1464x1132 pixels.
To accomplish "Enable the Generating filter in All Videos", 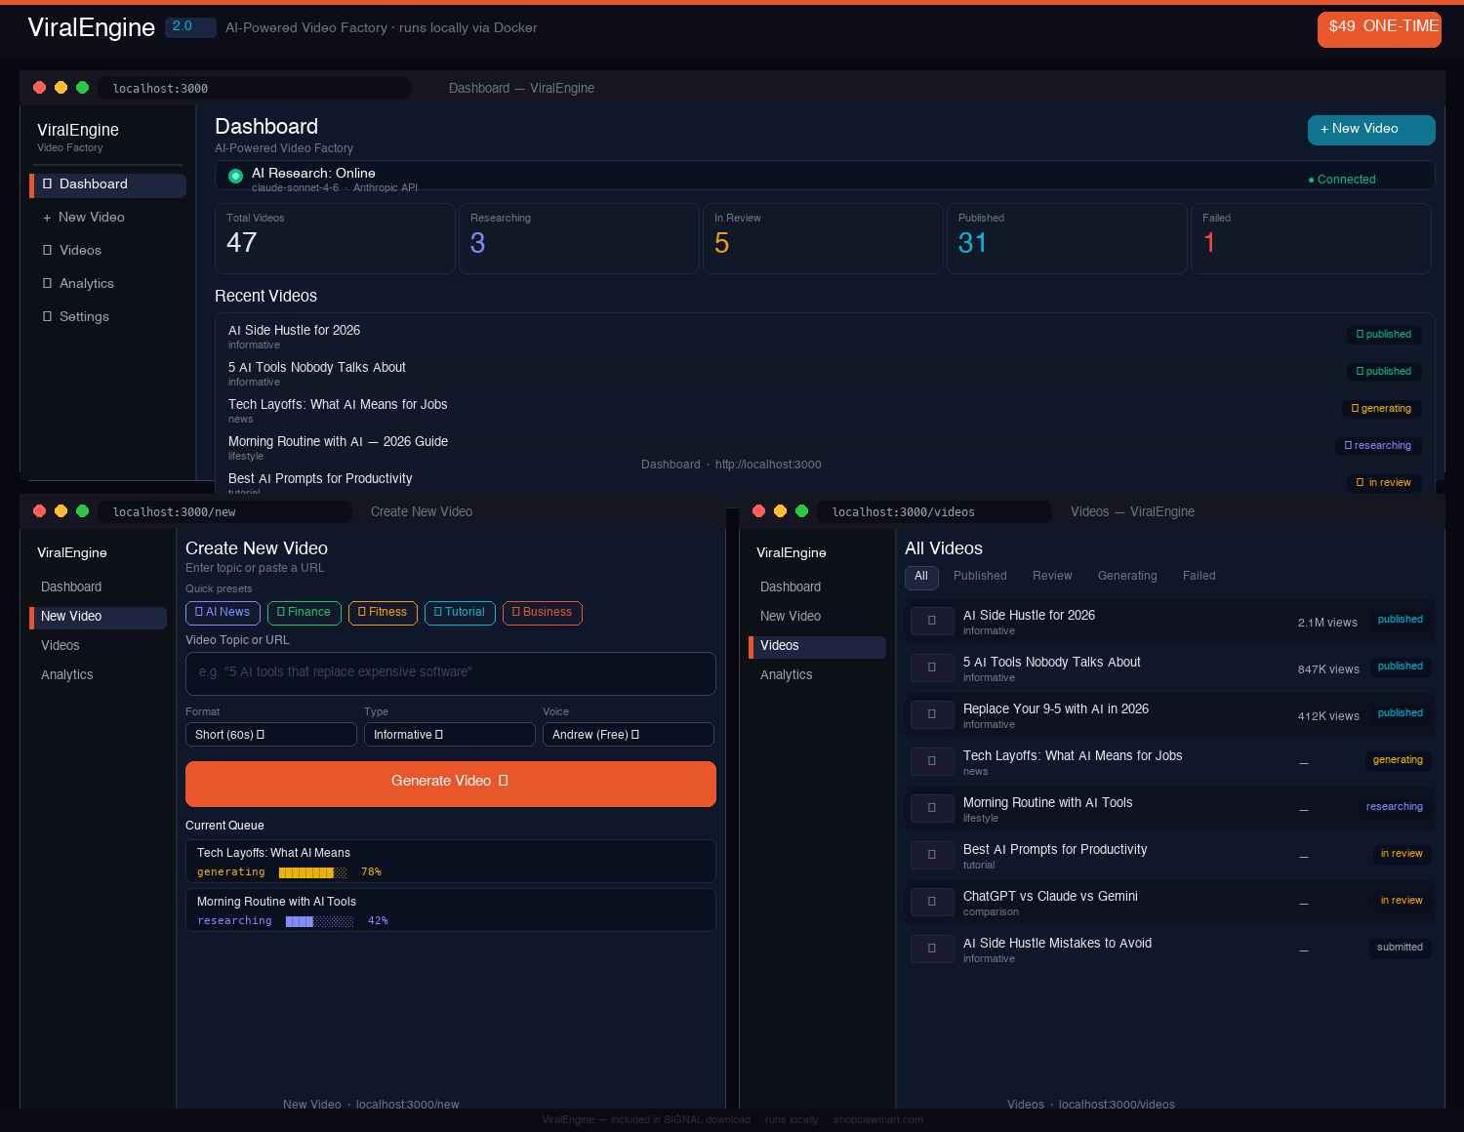I will click(x=1127, y=576).
